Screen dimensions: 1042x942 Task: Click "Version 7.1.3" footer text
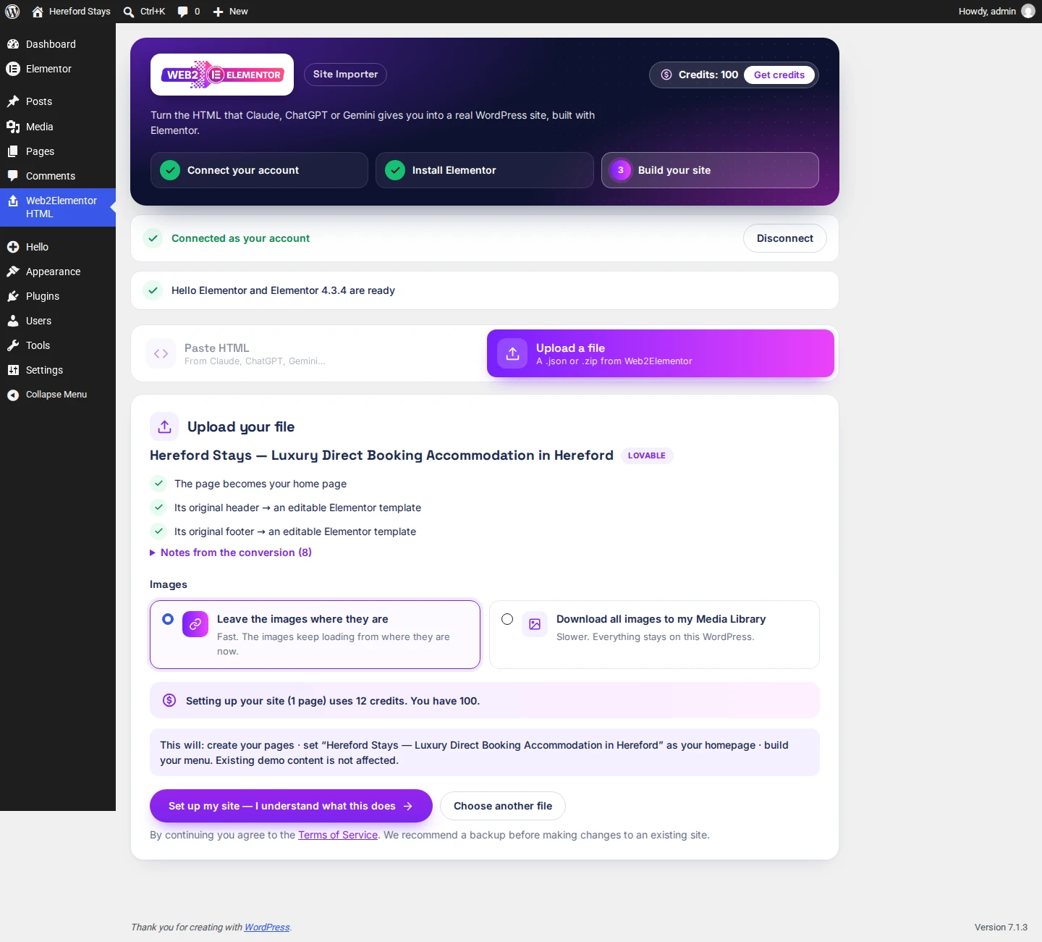click(1001, 928)
